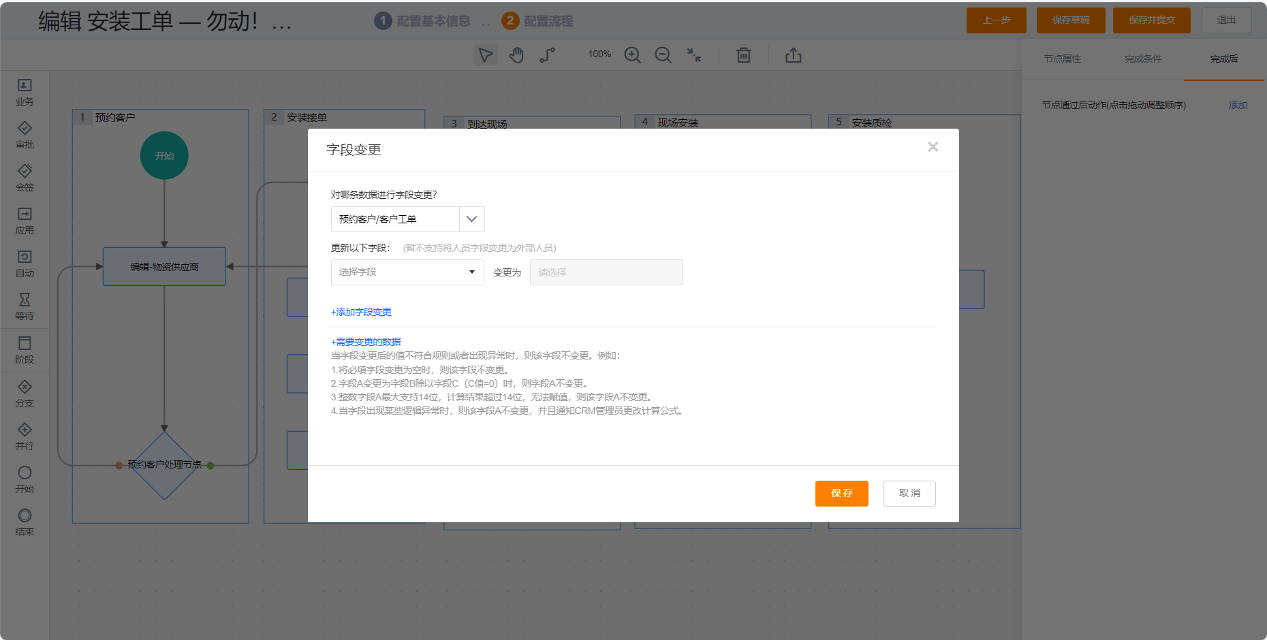Select the 预约客户处理节点 diamond node

164,465
